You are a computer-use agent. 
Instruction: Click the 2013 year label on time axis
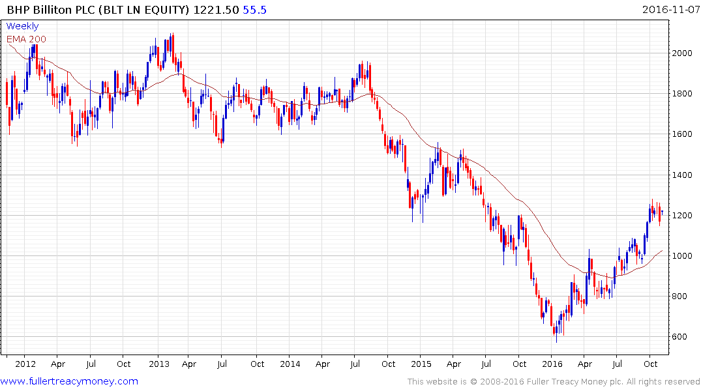159,364
